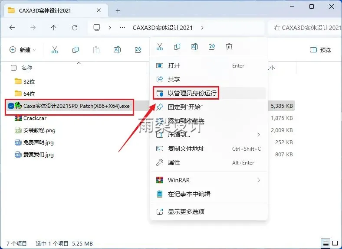Click the 5,385 KB size cell
Screen dimensions: 342x249
[282, 106]
